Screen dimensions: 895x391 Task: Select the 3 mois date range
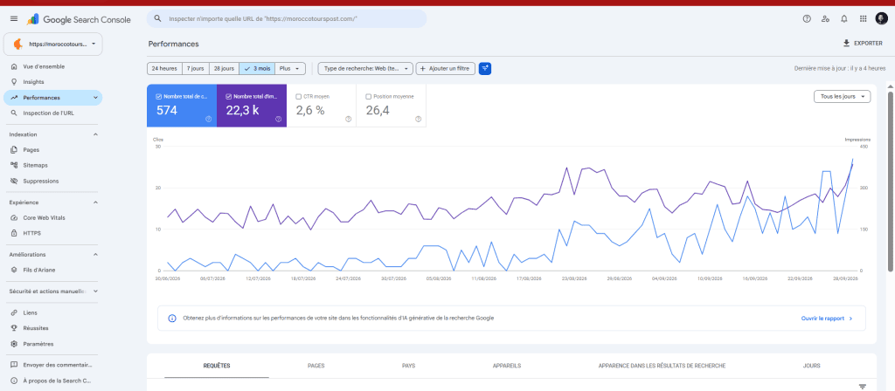[x=257, y=68]
